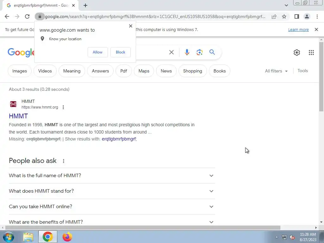Screen dimensions: 324x243
Task: Bookmark this tab with the star
Action: (284, 16)
